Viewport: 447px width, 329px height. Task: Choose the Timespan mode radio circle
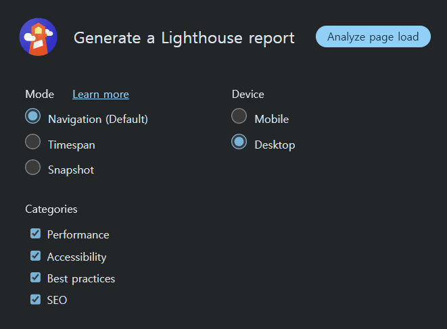(33, 142)
